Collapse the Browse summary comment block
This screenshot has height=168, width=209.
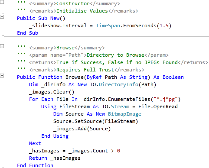(2, 46)
